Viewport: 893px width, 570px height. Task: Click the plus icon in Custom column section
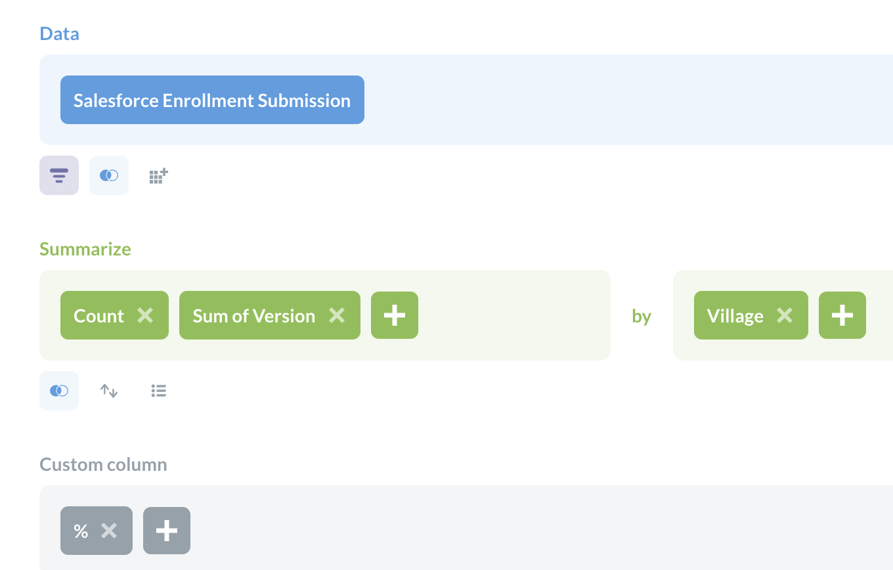tap(166, 531)
